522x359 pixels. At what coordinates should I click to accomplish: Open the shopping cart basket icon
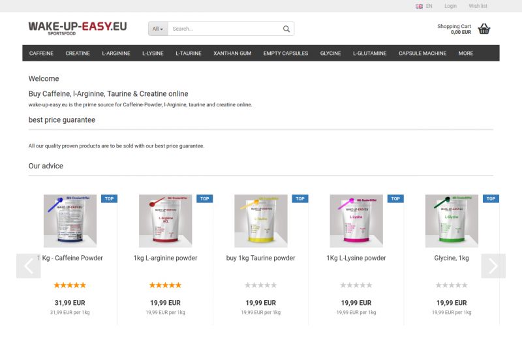(x=484, y=29)
